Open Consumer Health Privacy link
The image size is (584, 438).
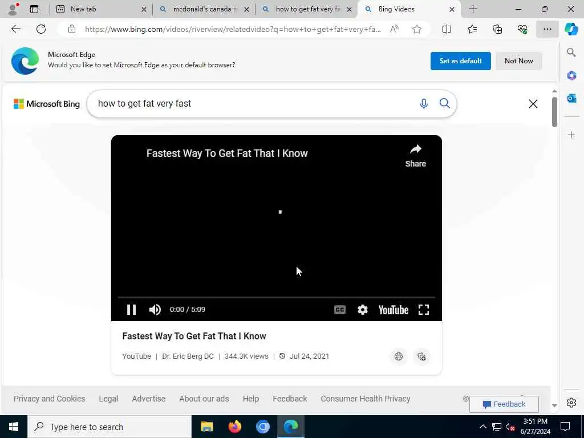tap(366, 399)
